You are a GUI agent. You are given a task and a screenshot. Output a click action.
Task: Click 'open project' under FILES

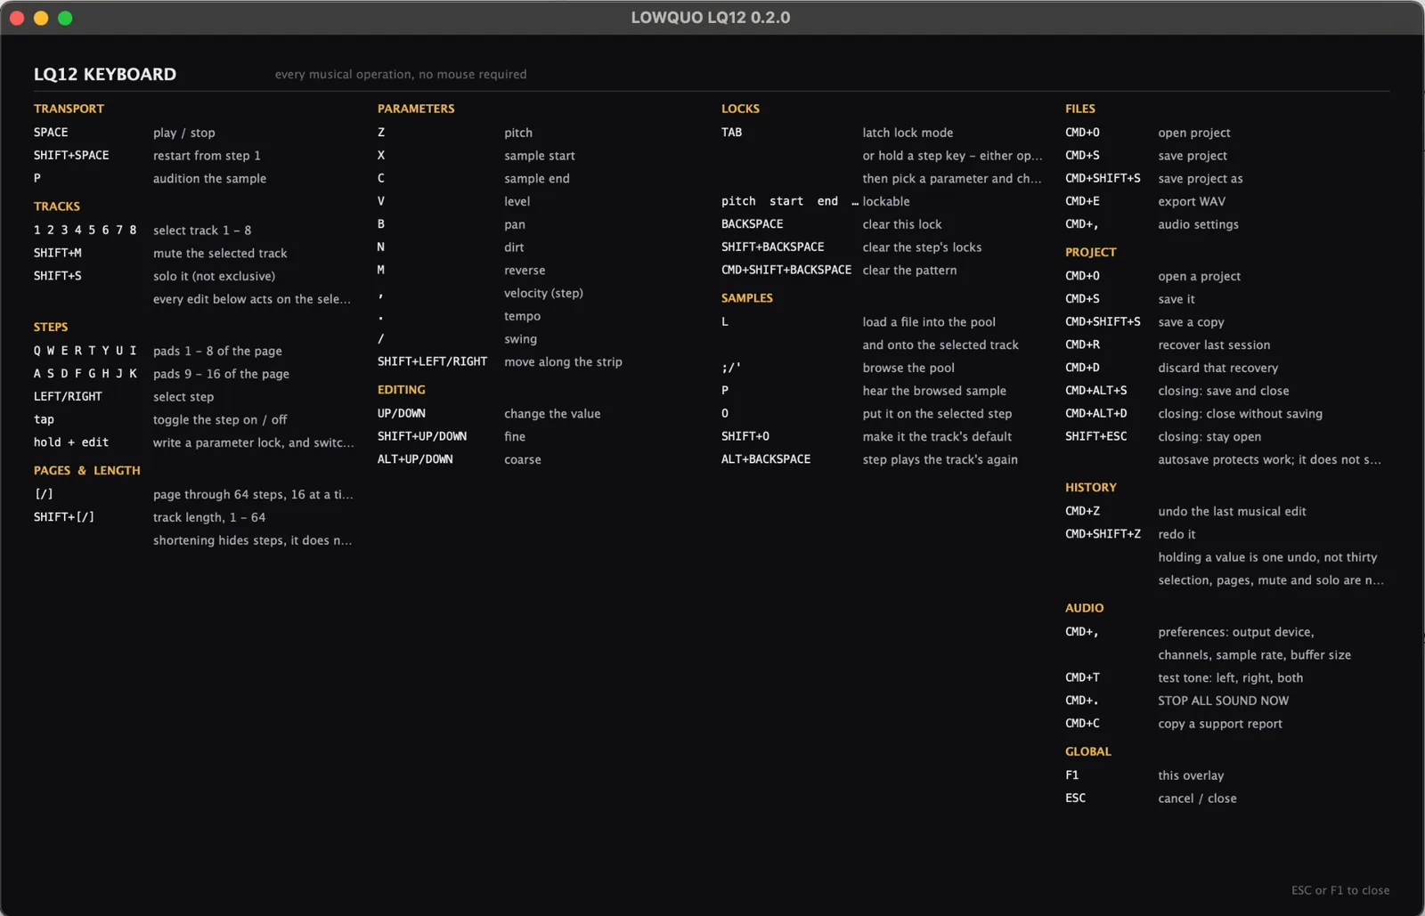click(x=1194, y=133)
